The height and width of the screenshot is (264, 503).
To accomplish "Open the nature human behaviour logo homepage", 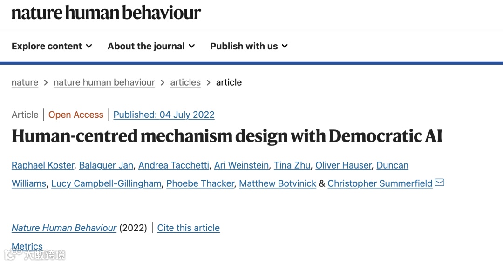I will tap(106, 13).
